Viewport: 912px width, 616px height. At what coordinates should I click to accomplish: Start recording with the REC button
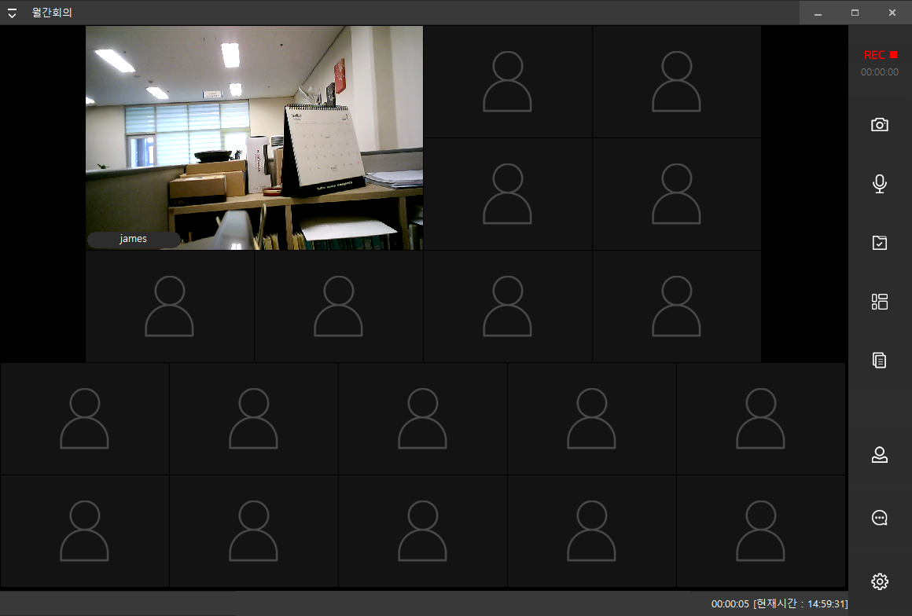click(880, 55)
